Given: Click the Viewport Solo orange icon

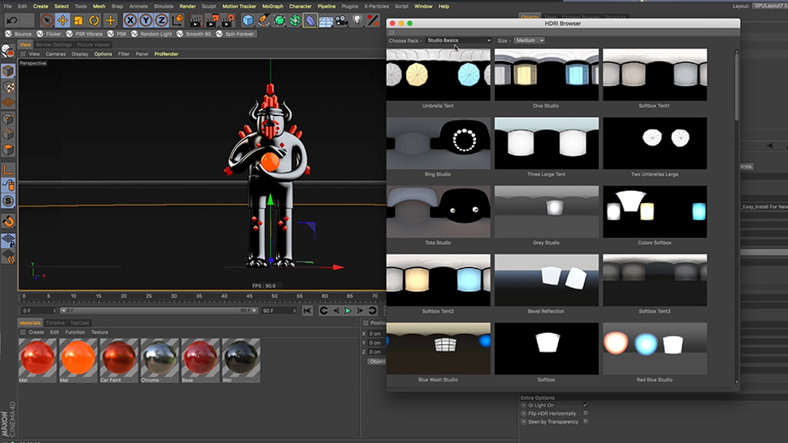Looking at the screenshot, I should click(8, 221).
